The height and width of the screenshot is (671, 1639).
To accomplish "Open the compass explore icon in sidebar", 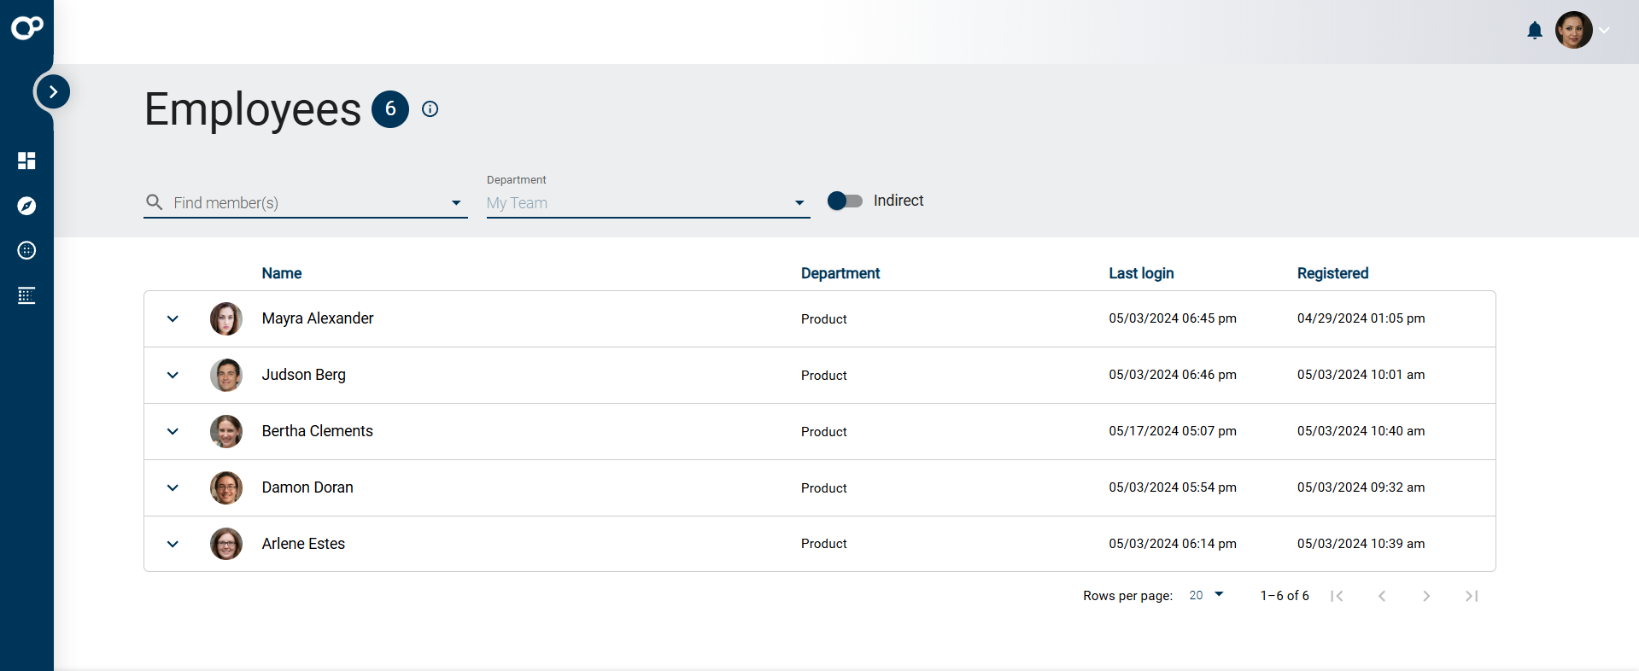I will [26, 206].
